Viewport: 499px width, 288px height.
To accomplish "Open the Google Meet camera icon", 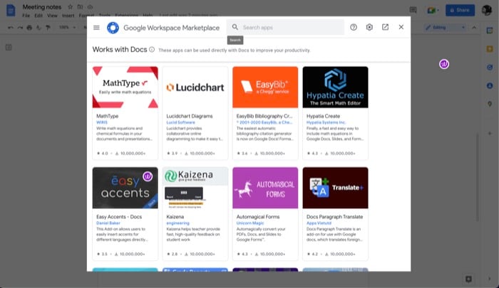I will [433, 10].
